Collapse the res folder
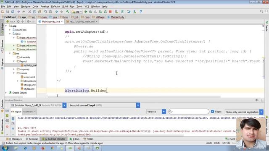This screenshot has width=269, height=151. coord(10,53)
